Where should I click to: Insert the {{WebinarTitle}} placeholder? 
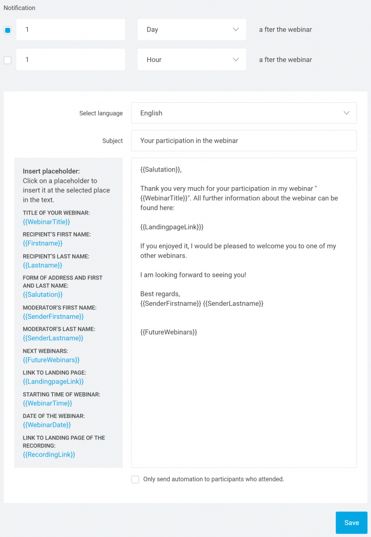(47, 222)
